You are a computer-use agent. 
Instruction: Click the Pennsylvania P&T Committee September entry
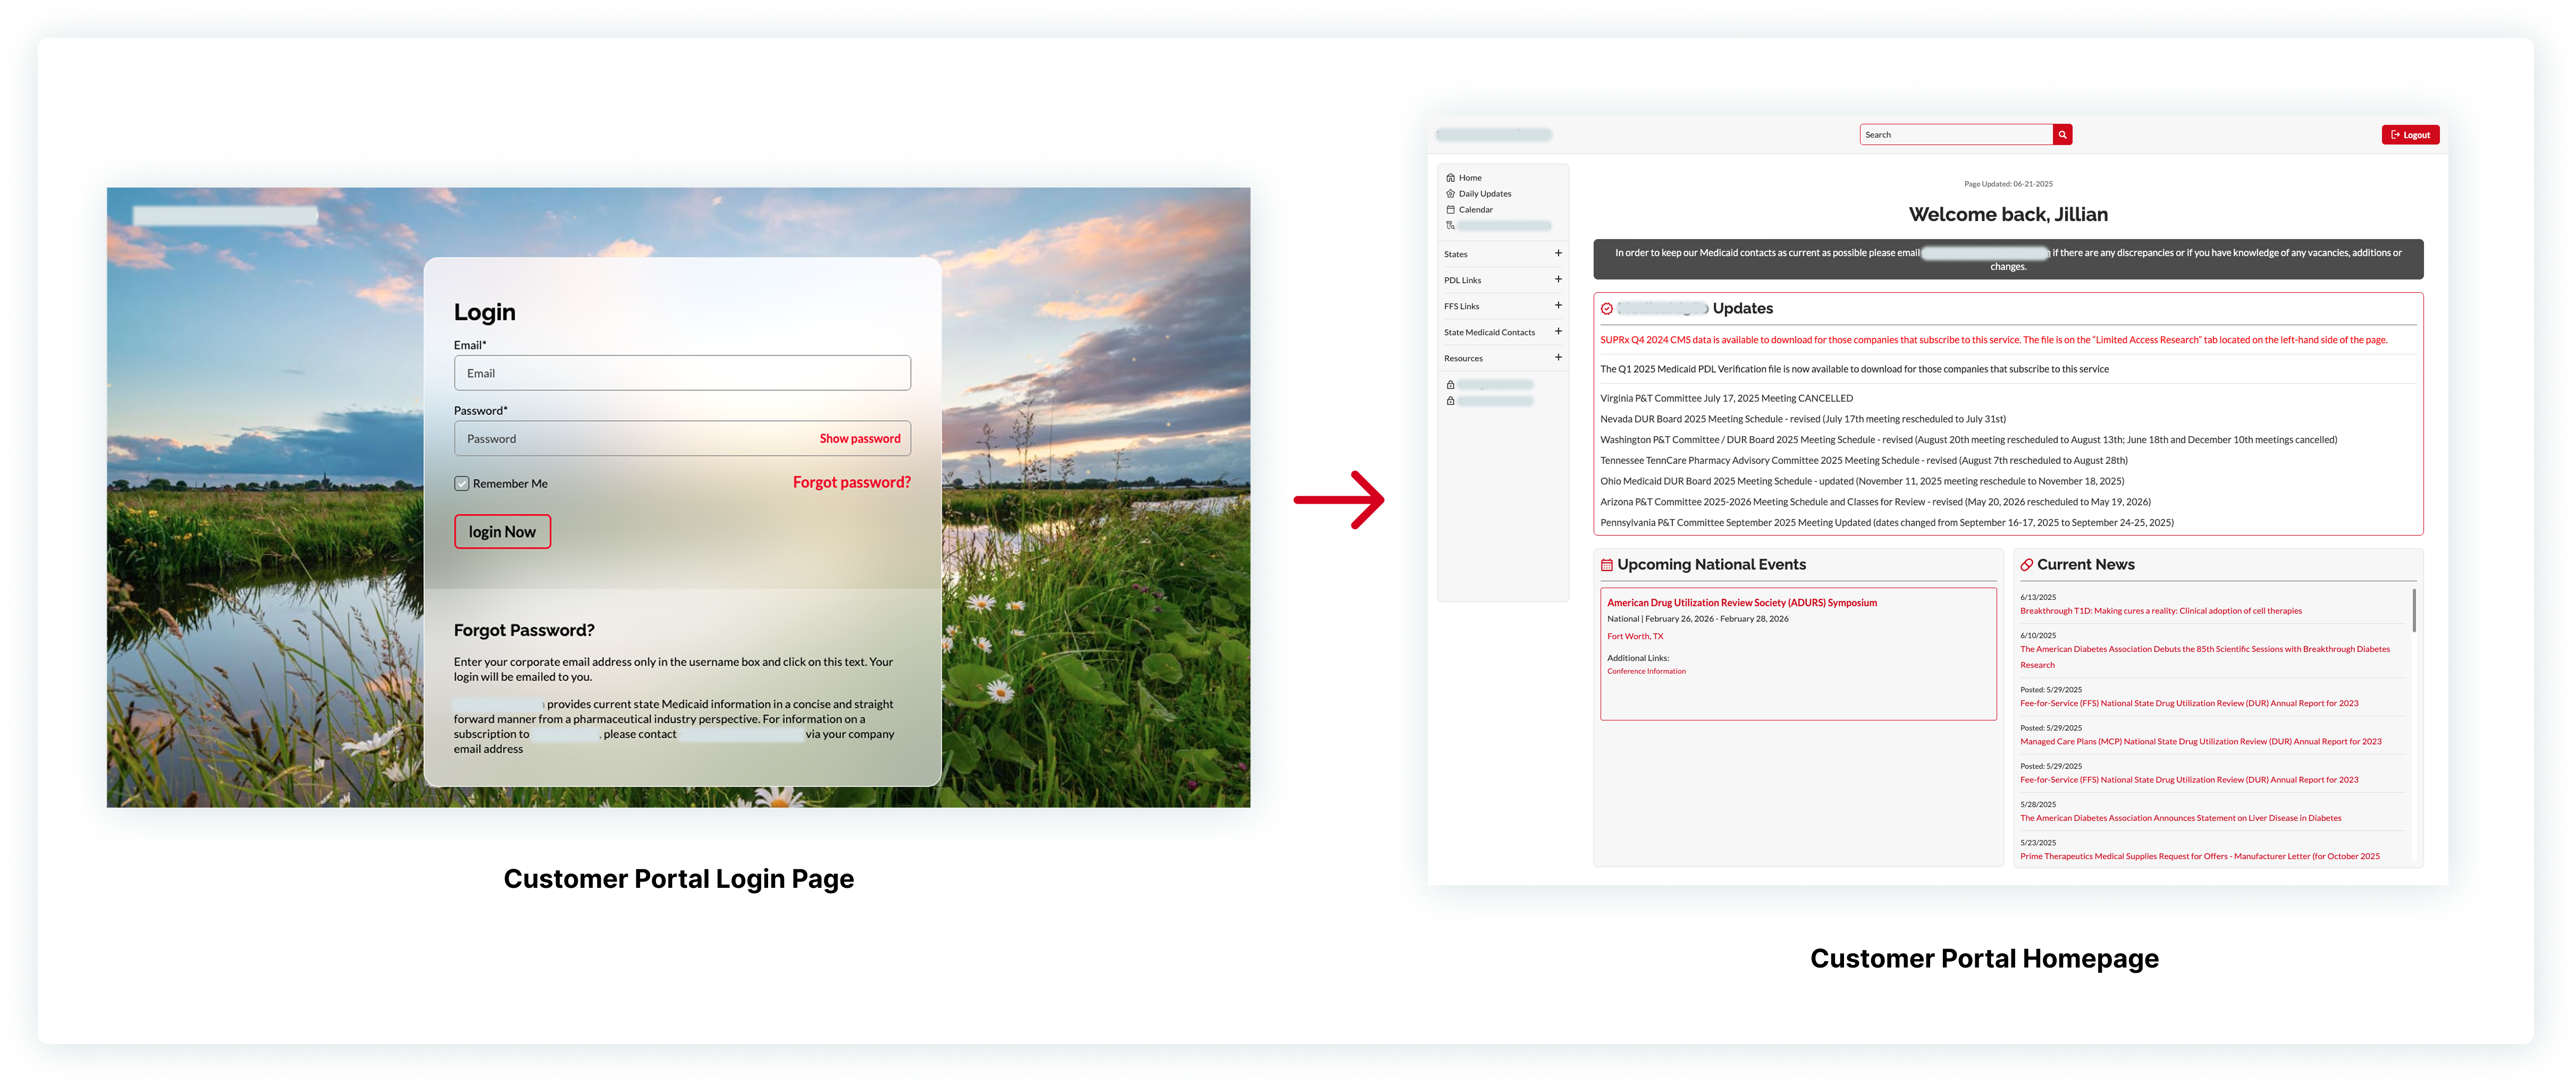click(1886, 523)
